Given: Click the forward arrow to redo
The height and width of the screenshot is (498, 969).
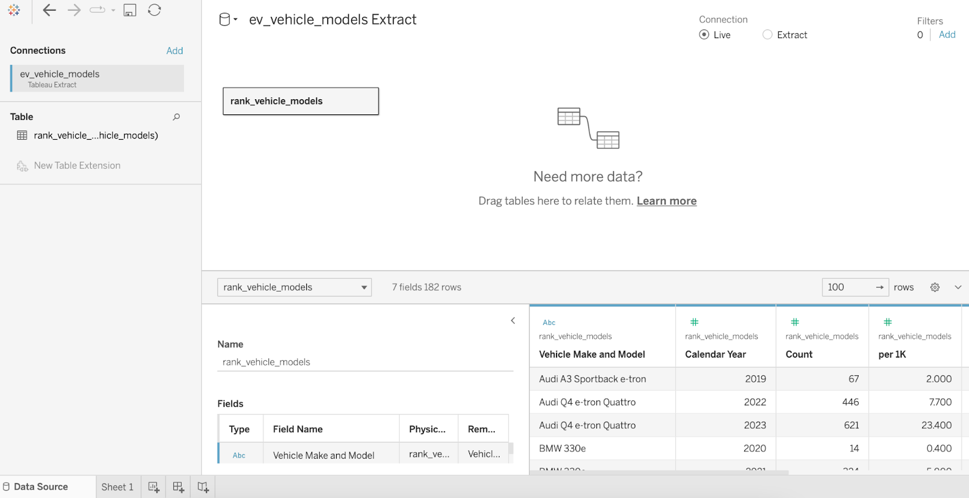Looking at the screenshot, I should pyautogui.click(x=74, y=10).
